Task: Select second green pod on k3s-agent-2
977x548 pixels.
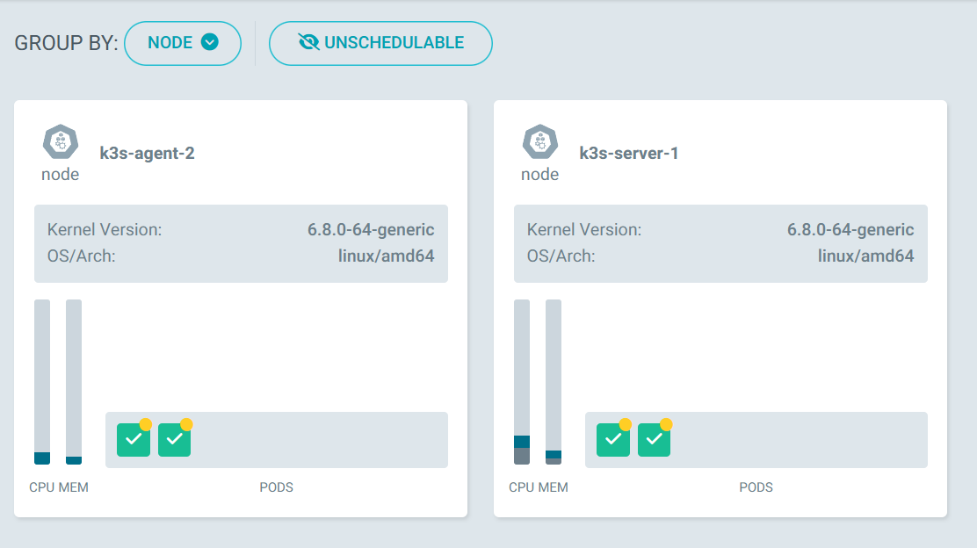Action: point(174,440)
